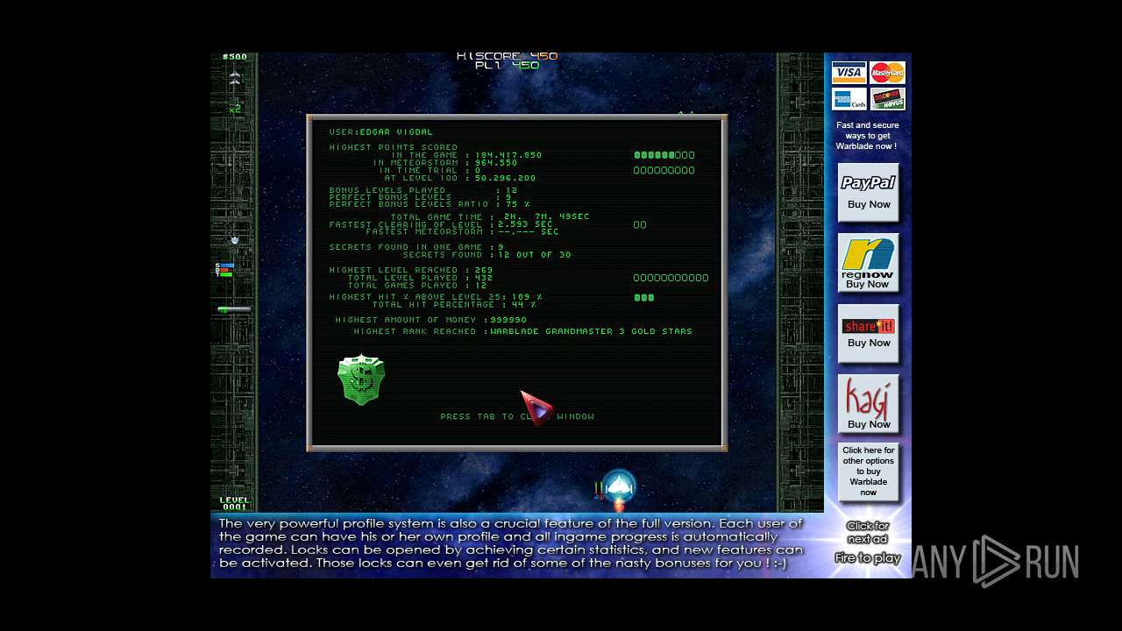Click the Visa card logo
This screenshot has width=1122, height=631.
tap(849, 73)
